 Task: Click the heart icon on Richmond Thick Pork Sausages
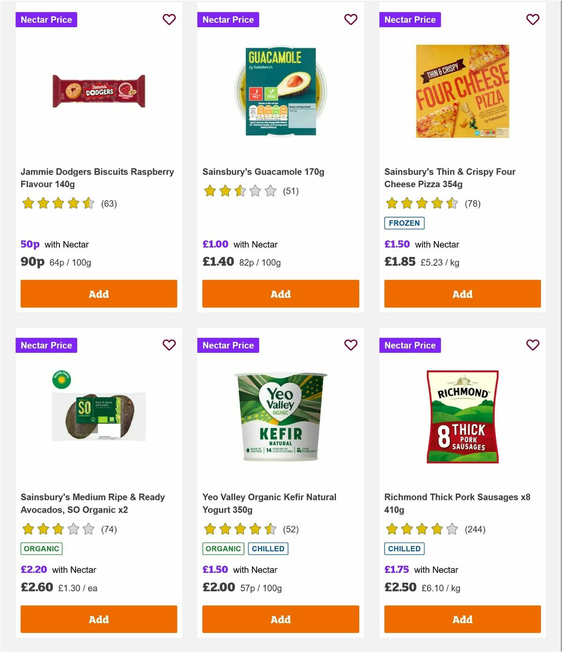(x=532, y=345)
